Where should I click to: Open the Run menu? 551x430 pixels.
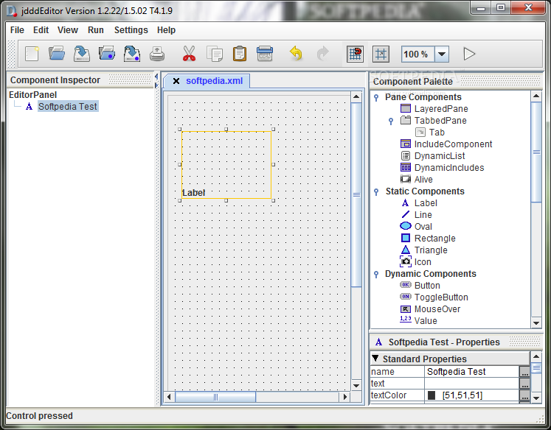96,30
